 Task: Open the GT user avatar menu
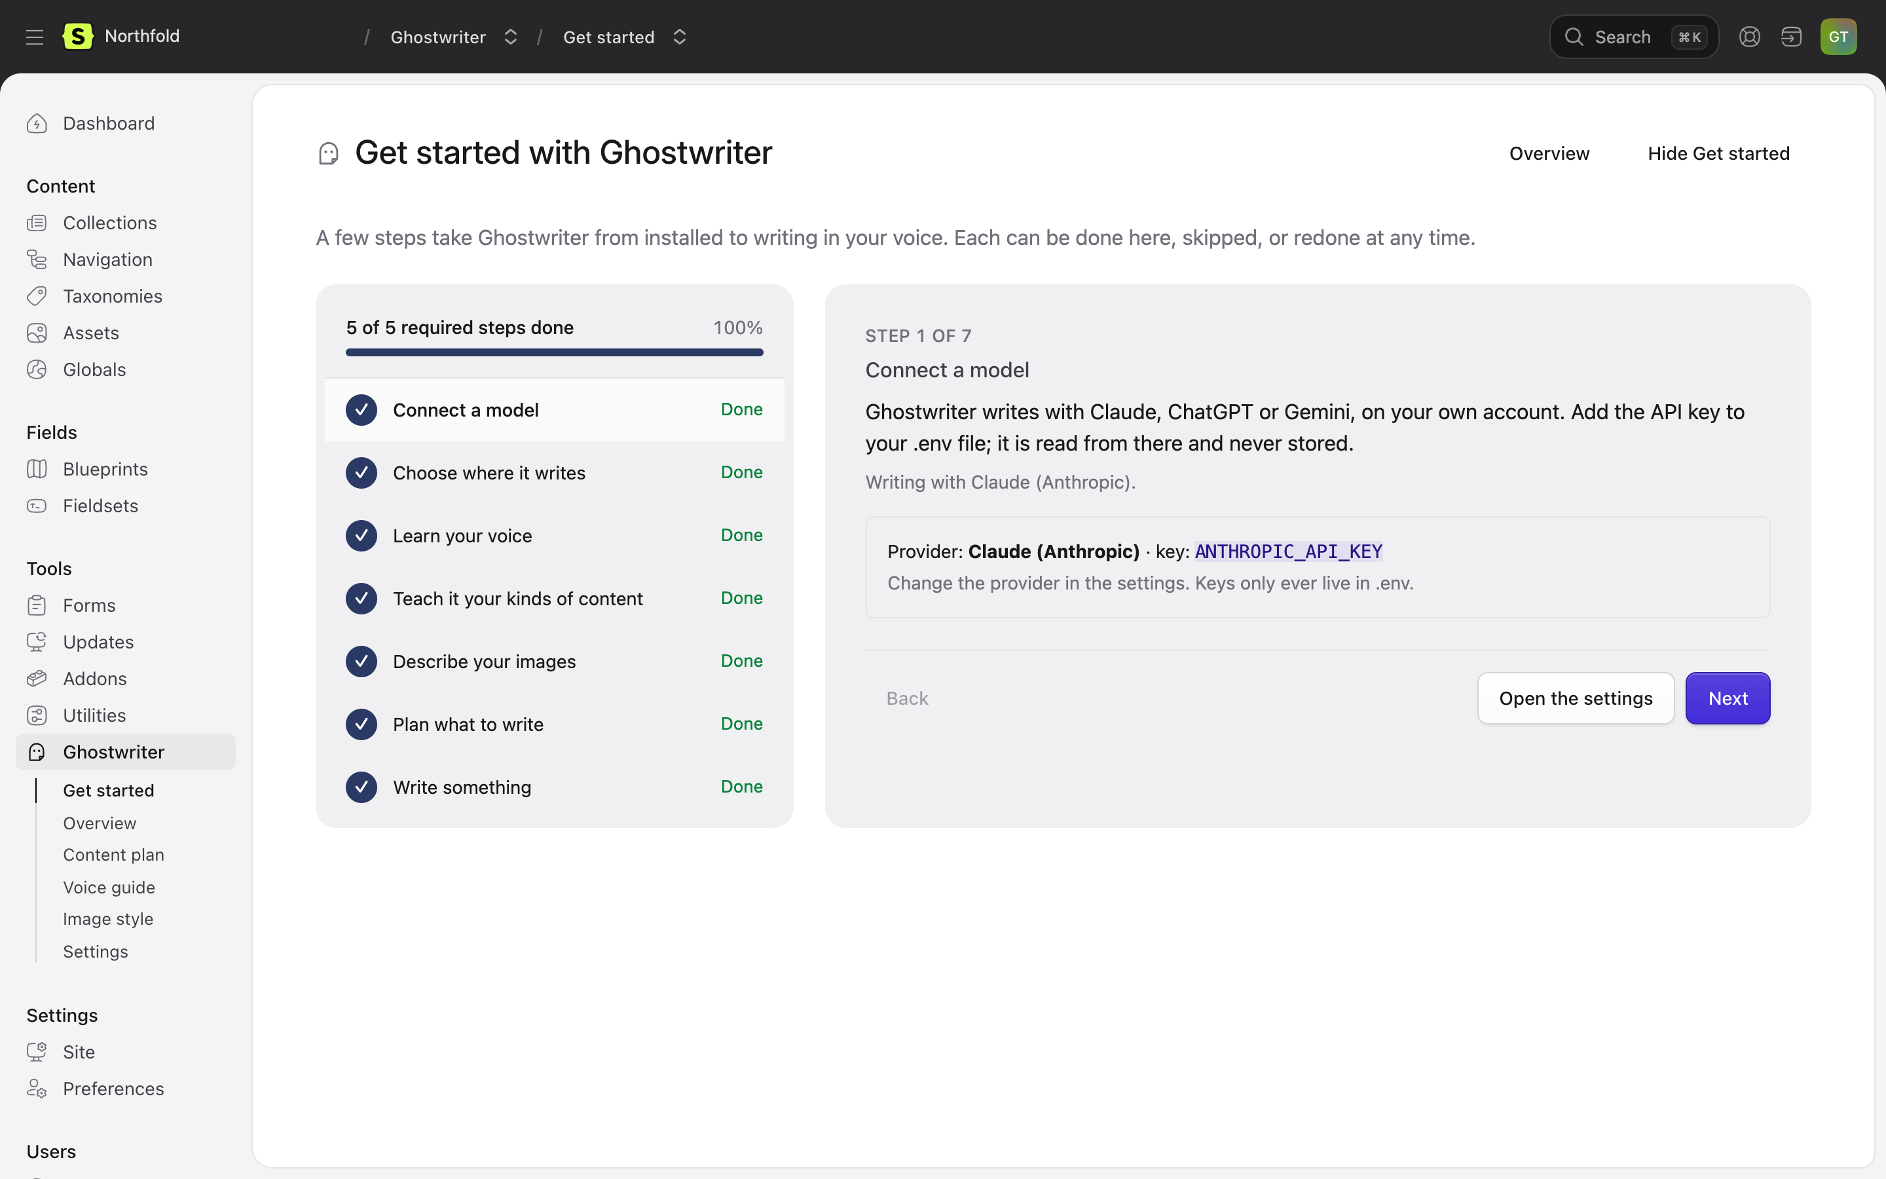point(1838,37)
